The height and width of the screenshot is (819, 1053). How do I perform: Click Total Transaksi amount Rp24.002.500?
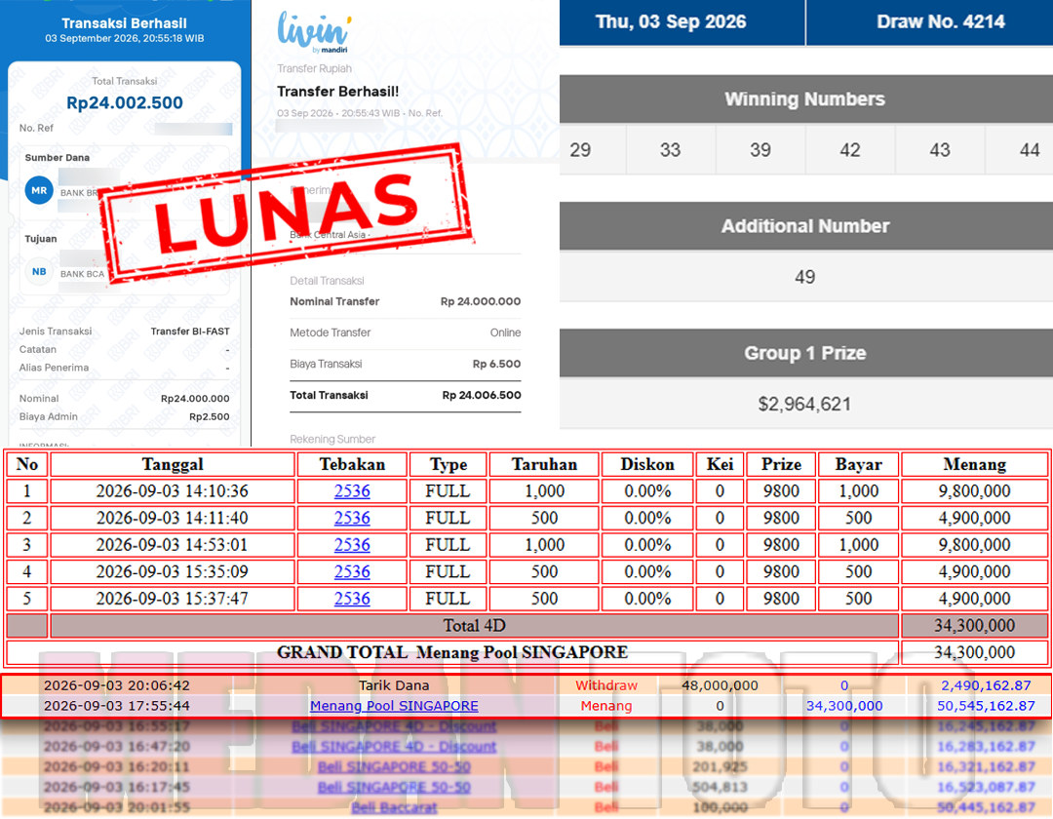[x=124, y=102]
